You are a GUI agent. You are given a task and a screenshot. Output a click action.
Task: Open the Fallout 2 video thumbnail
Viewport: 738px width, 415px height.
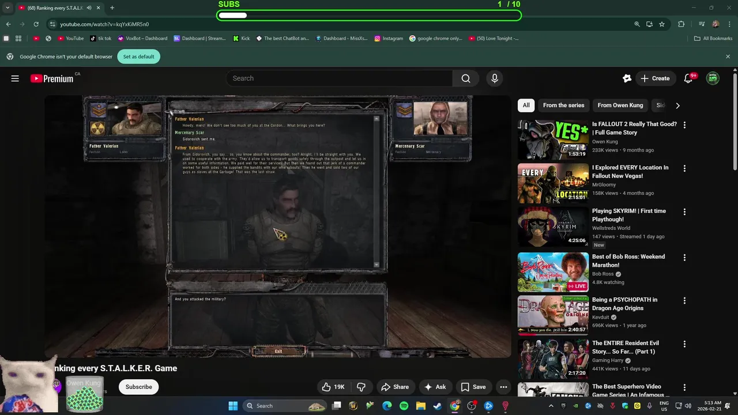pos(553,140)
